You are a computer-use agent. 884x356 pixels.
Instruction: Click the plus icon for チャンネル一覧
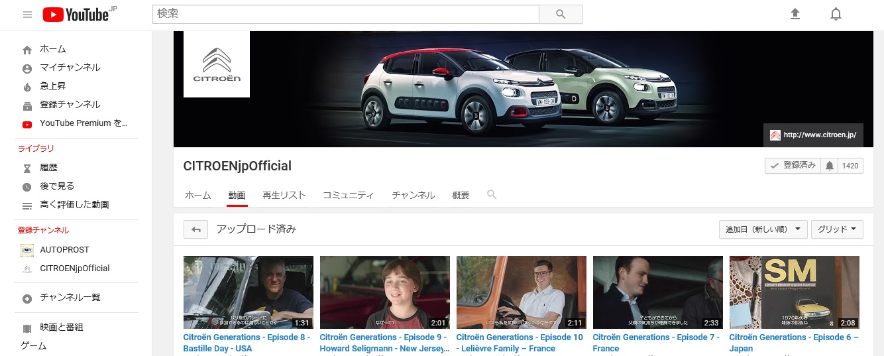[27, 298]
